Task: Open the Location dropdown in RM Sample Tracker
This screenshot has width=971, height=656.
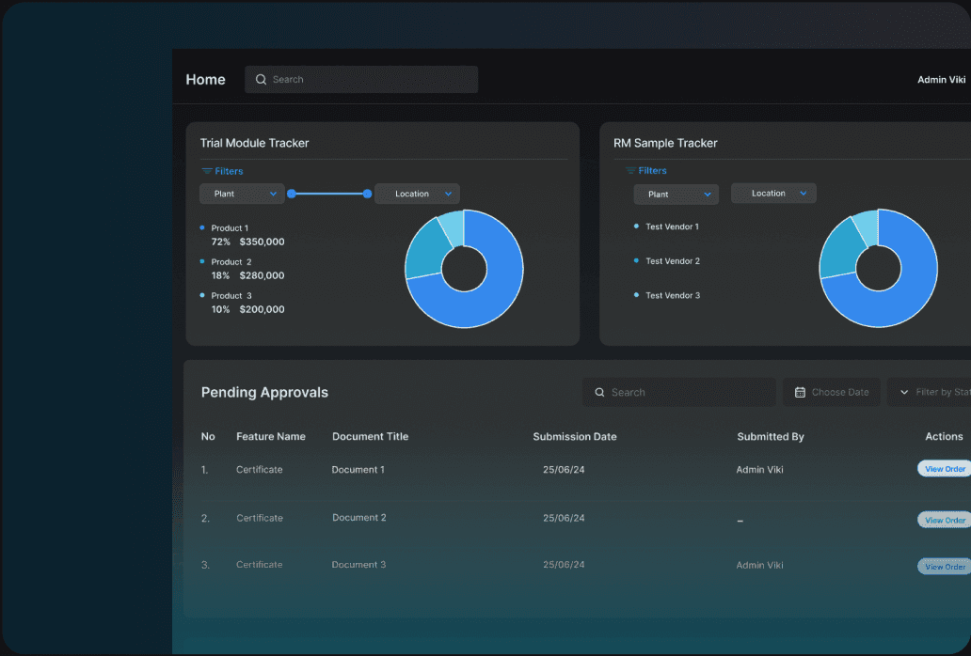Action: click(x=772, y=193)
